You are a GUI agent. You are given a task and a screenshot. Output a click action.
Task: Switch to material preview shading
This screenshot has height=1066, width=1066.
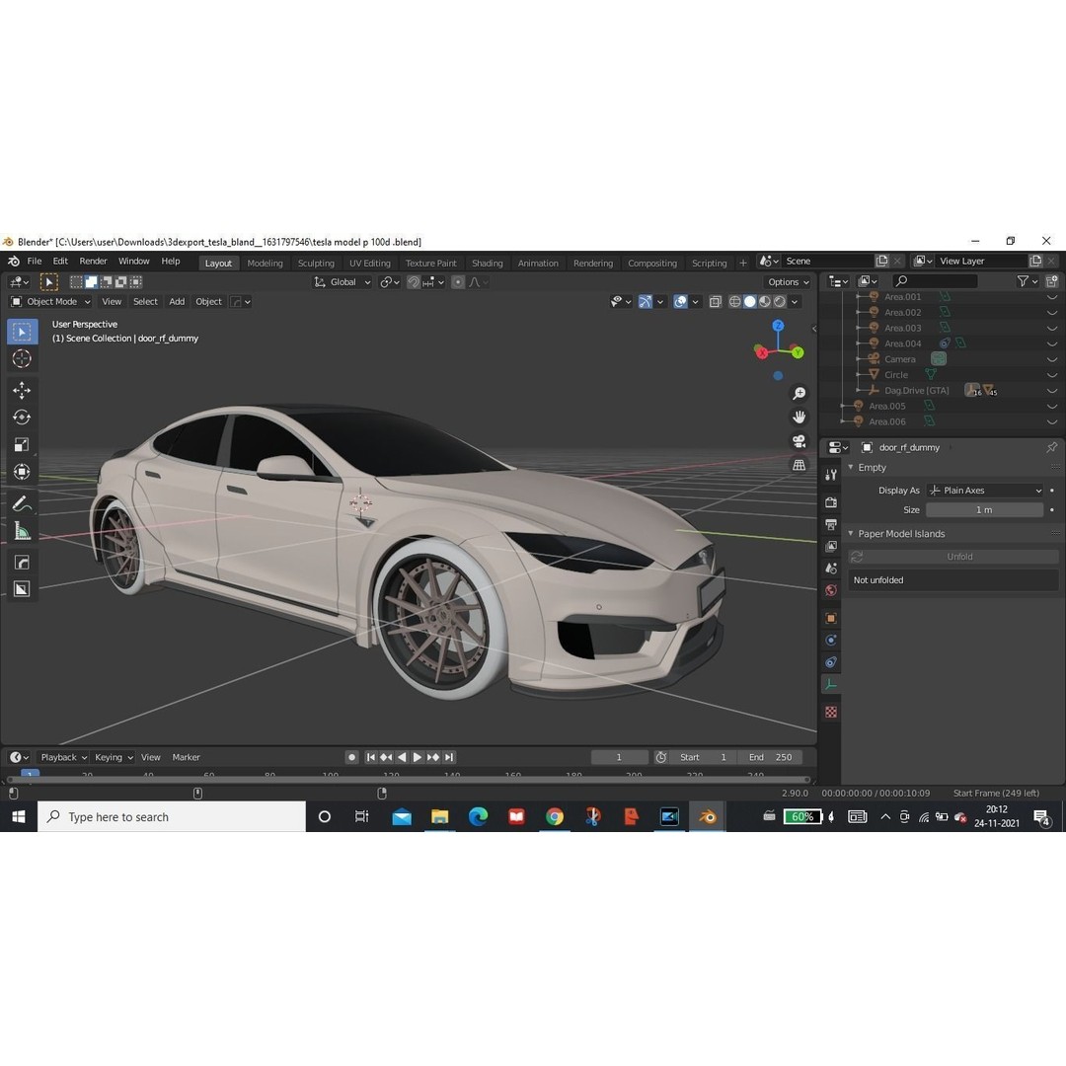(x=765, y=301)
